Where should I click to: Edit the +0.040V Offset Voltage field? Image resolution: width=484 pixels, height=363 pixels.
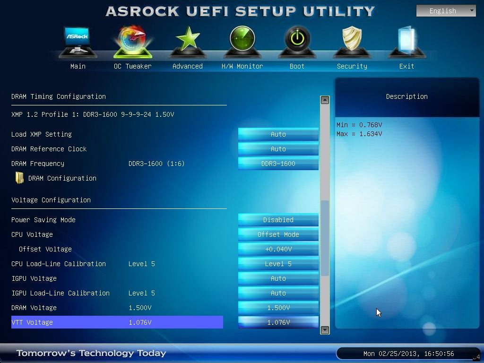tap(278, 249)
